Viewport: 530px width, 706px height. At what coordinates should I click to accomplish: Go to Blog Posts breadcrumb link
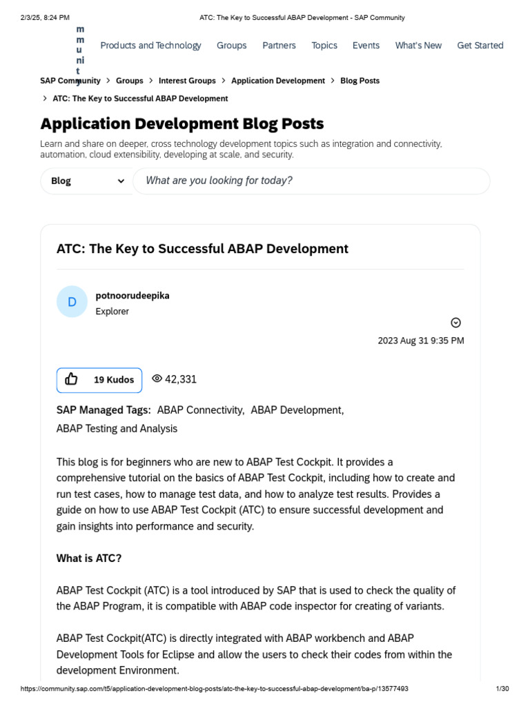360,81
